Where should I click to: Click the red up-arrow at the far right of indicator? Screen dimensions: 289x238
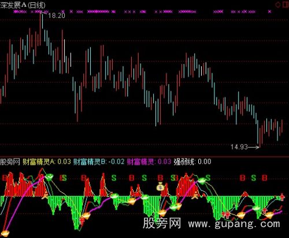(282, 197)
